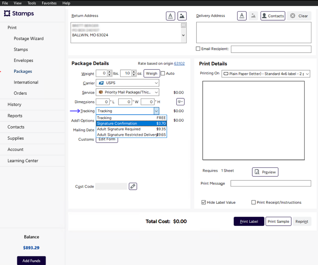Viewport: 318px width, 265px height.
Task: Edit cost code with pencil icon
Action: pyautogui.click(x=133, y=186)
